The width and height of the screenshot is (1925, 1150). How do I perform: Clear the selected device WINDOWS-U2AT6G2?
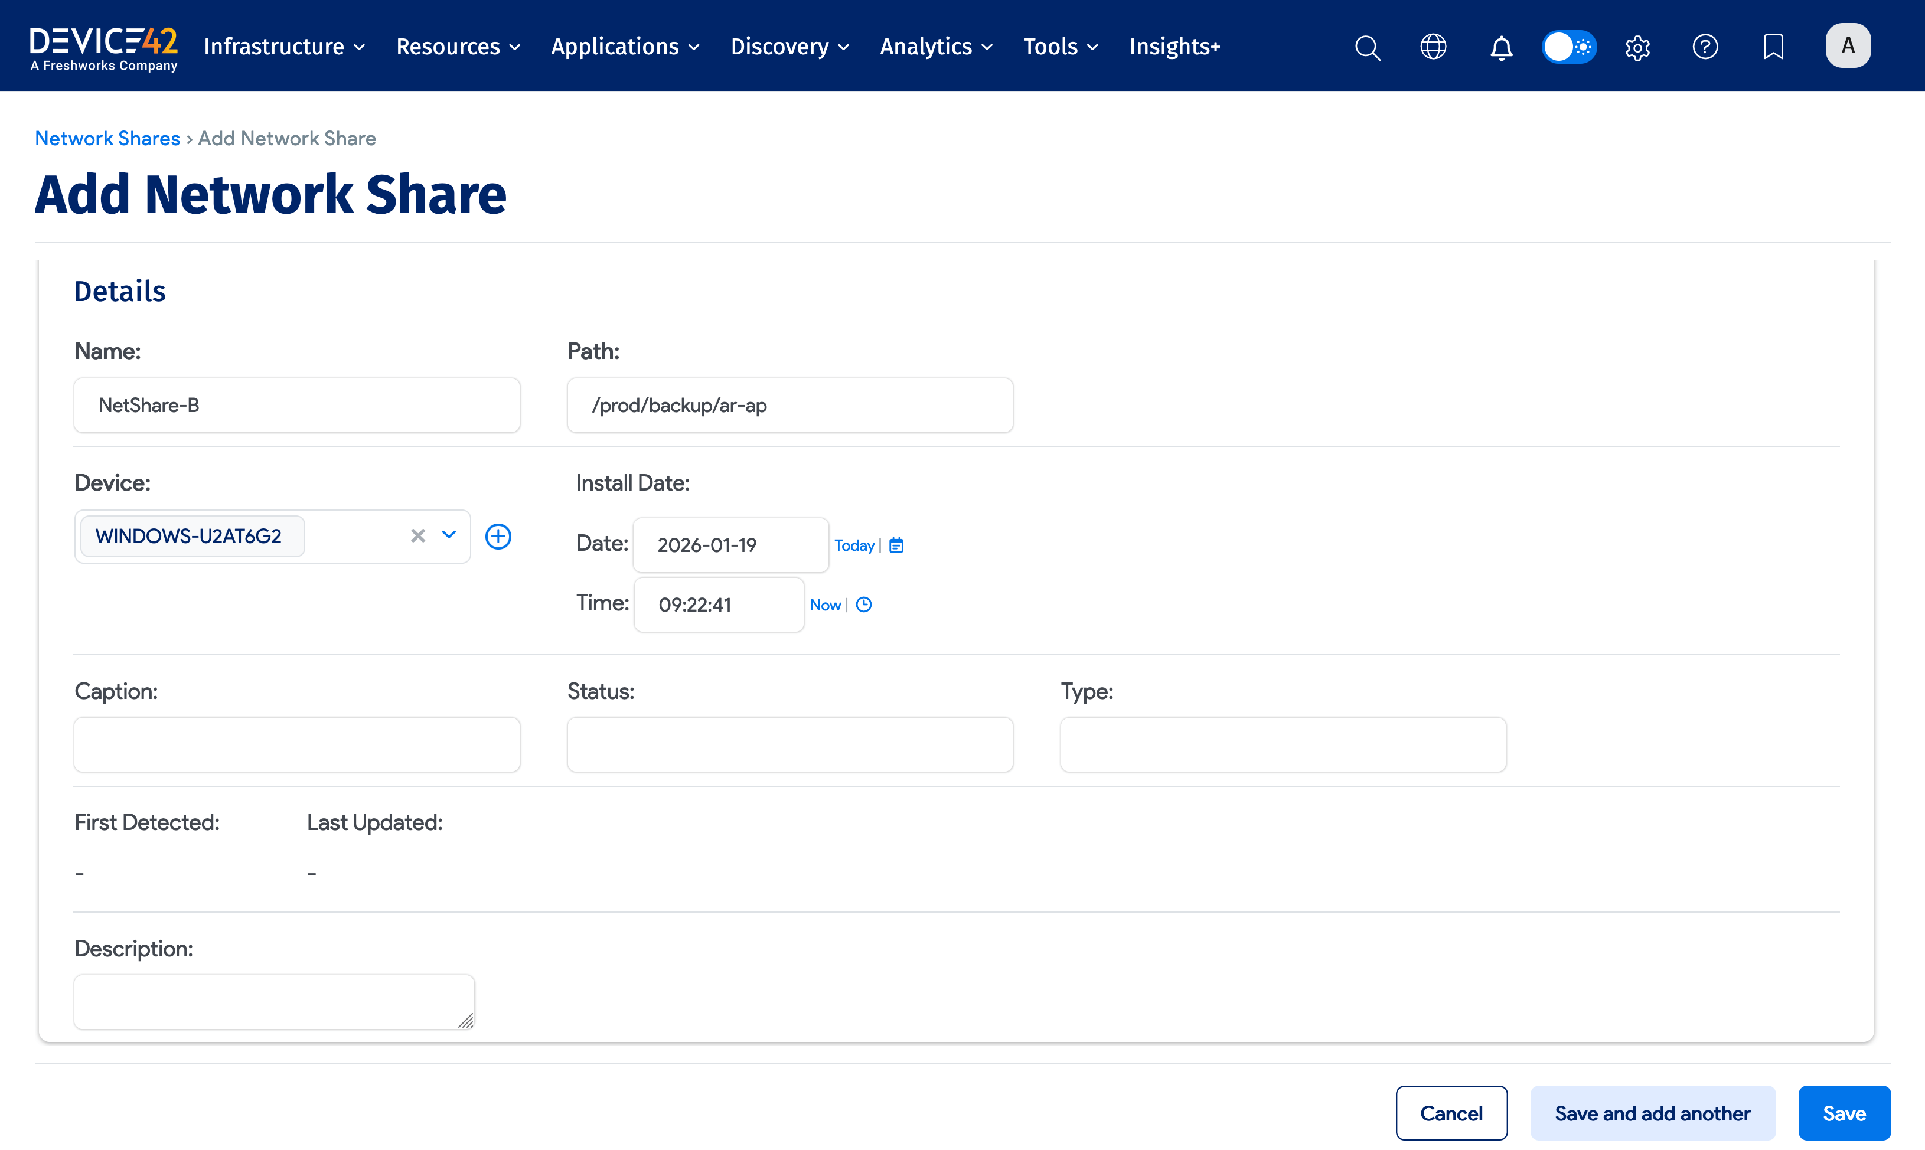[417, 535]
